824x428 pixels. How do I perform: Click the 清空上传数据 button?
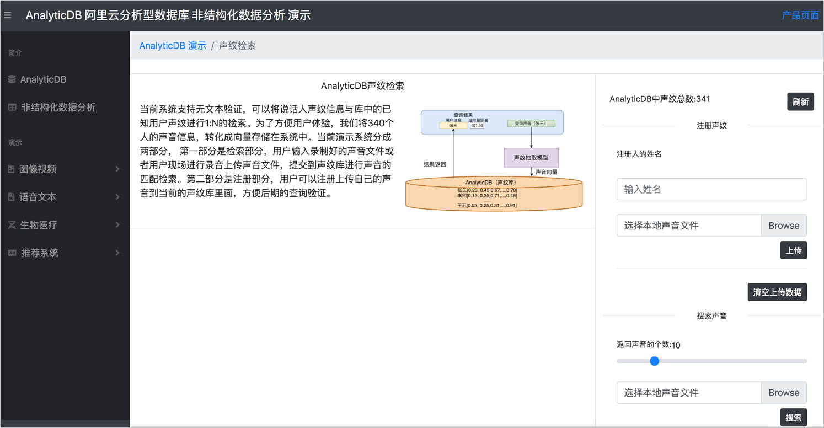pos(777,292)
